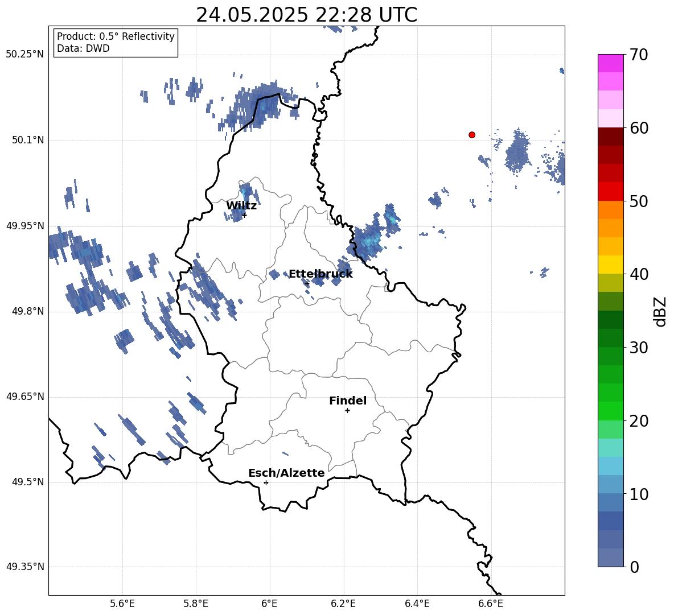Click the slate blue swatch just above 0
This screenshot has height=615, width=674.
click(x=611, y=558)
